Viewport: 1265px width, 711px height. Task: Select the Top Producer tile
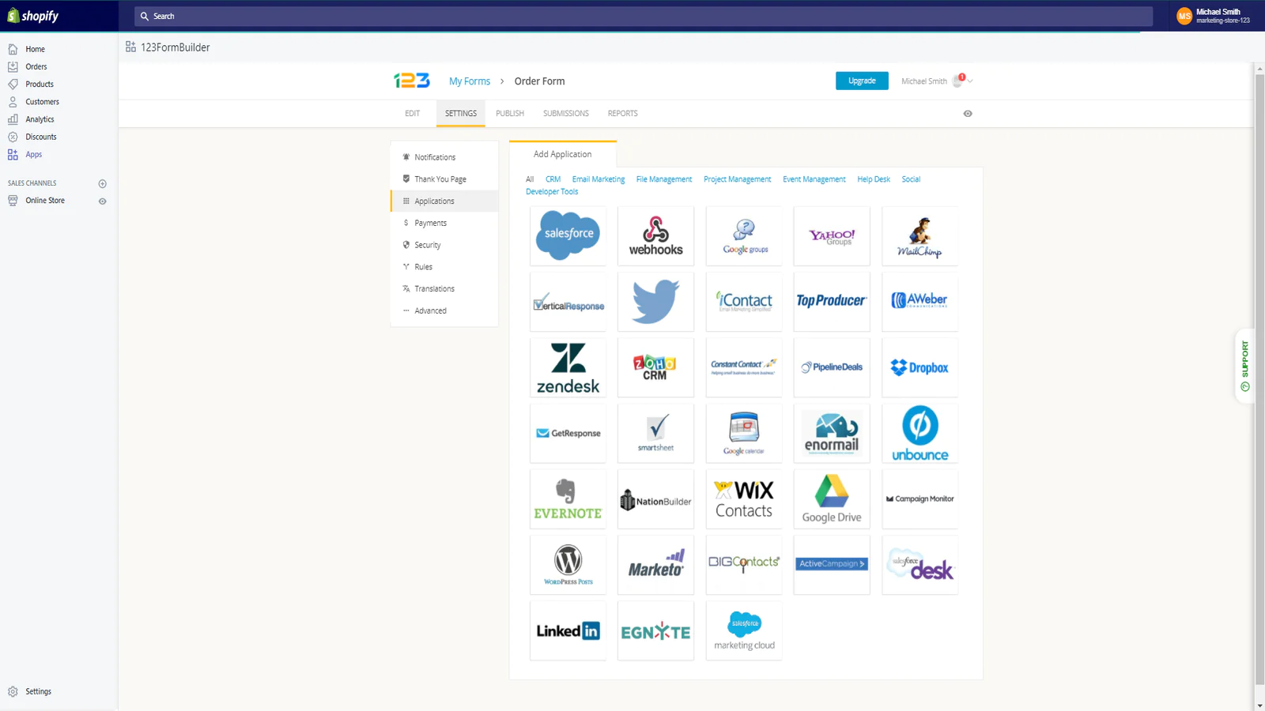(x=832, y=302)
